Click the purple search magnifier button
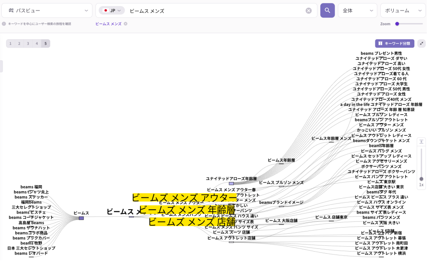This screenshot has height=262, width=427. click(x=327, y=10)
